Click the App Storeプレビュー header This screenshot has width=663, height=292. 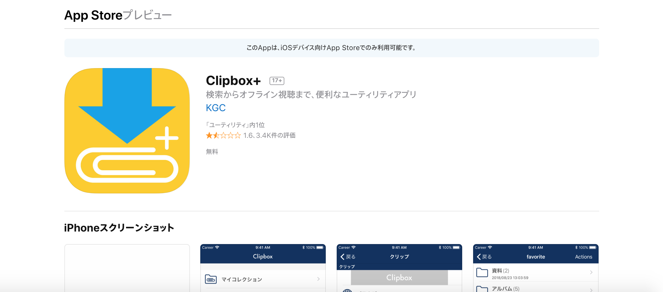click(118, 15)
